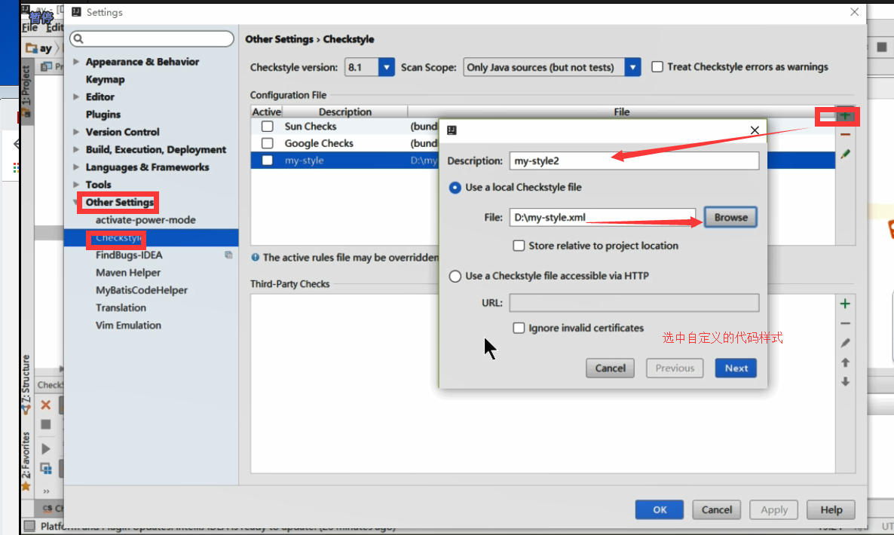Click the settings search magnifier icon

tap(78, 38)
